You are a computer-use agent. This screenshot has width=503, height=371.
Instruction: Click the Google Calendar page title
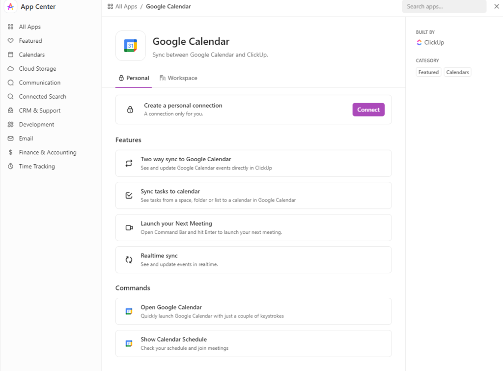(x=191, y=41)
